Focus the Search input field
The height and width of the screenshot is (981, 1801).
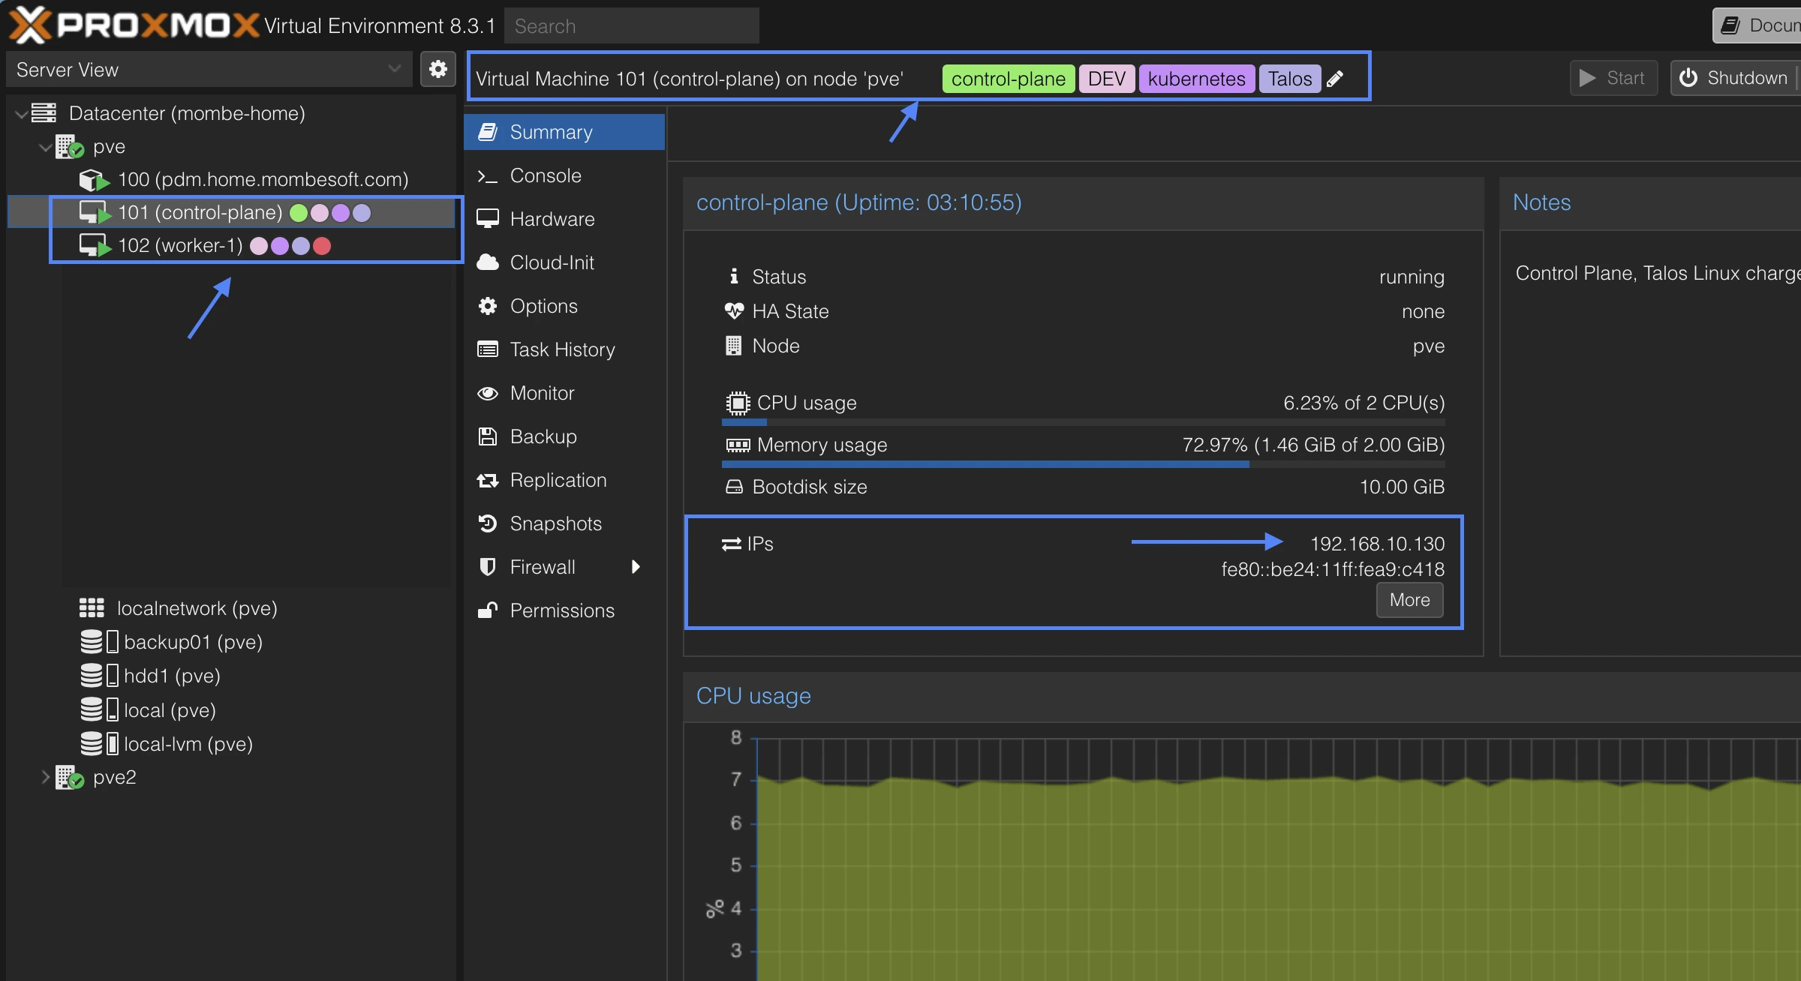click(631, 26)
